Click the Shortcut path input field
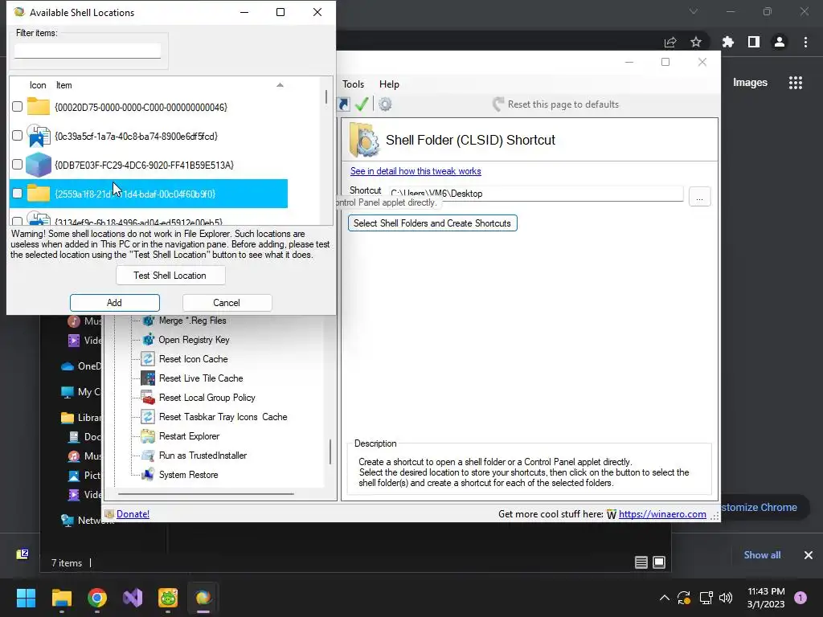This screenshot has height=617, width=823. pyautogui.click(x=536, y=194)
